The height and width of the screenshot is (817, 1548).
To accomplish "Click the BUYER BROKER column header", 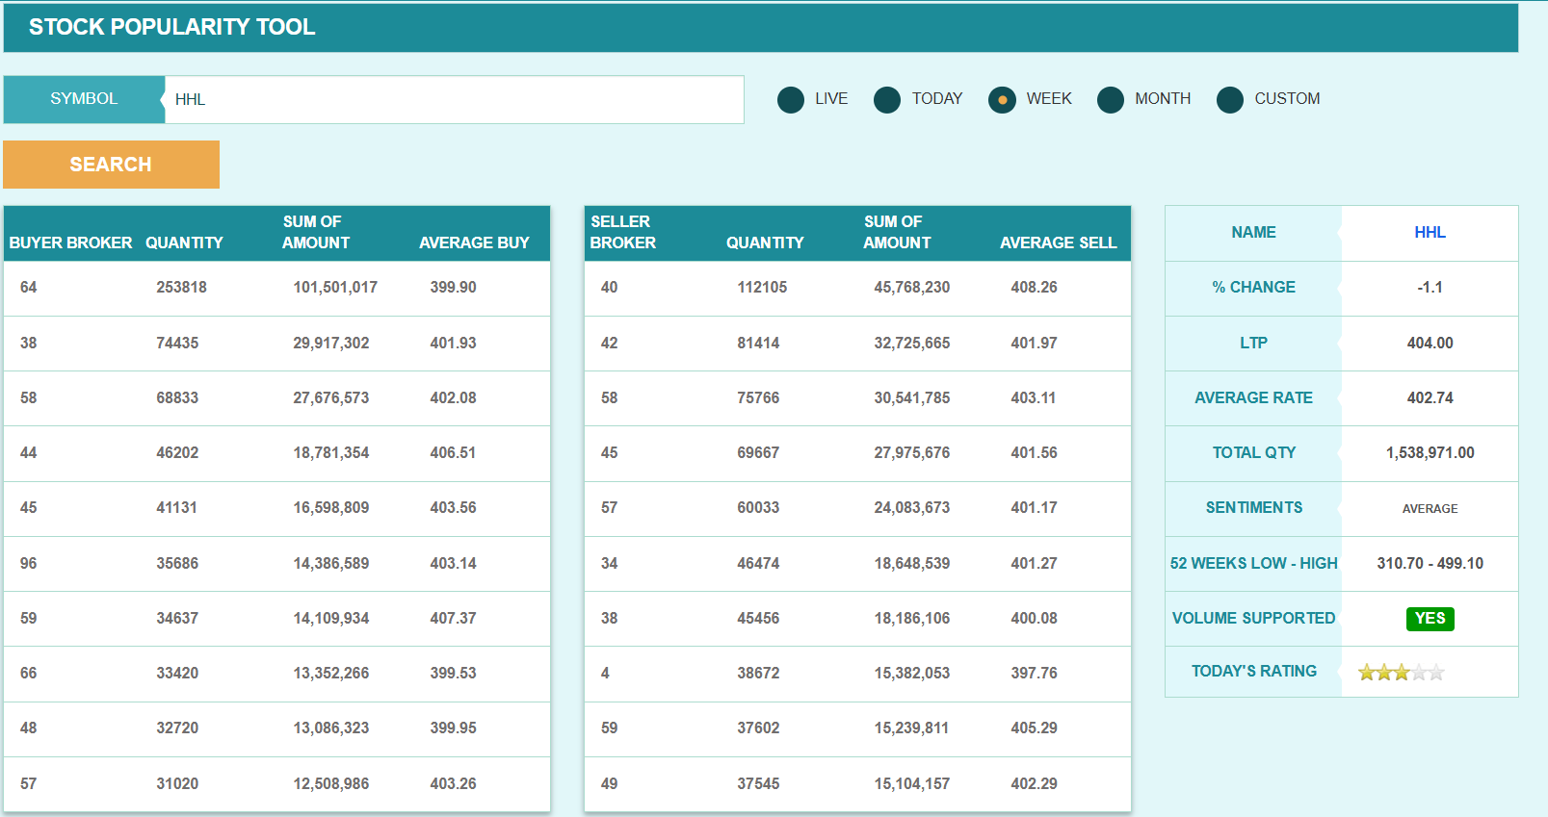I will point(70,243).
